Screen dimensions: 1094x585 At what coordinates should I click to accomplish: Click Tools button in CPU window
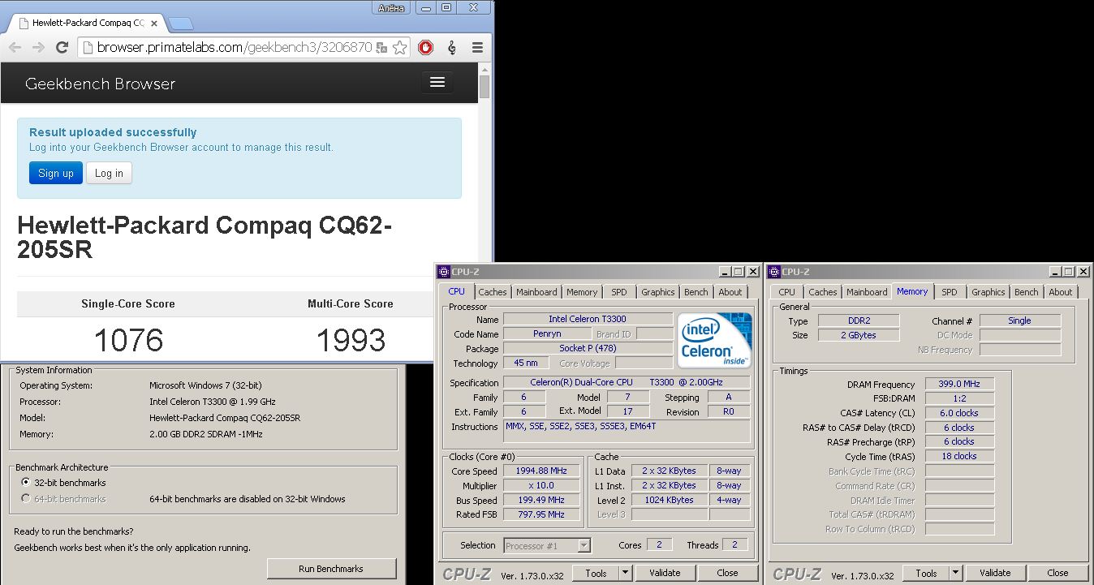click(597, 573)
